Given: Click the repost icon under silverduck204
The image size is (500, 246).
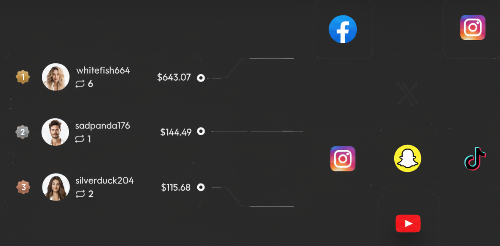Looking at the screenshot, I should click(80, 194).
